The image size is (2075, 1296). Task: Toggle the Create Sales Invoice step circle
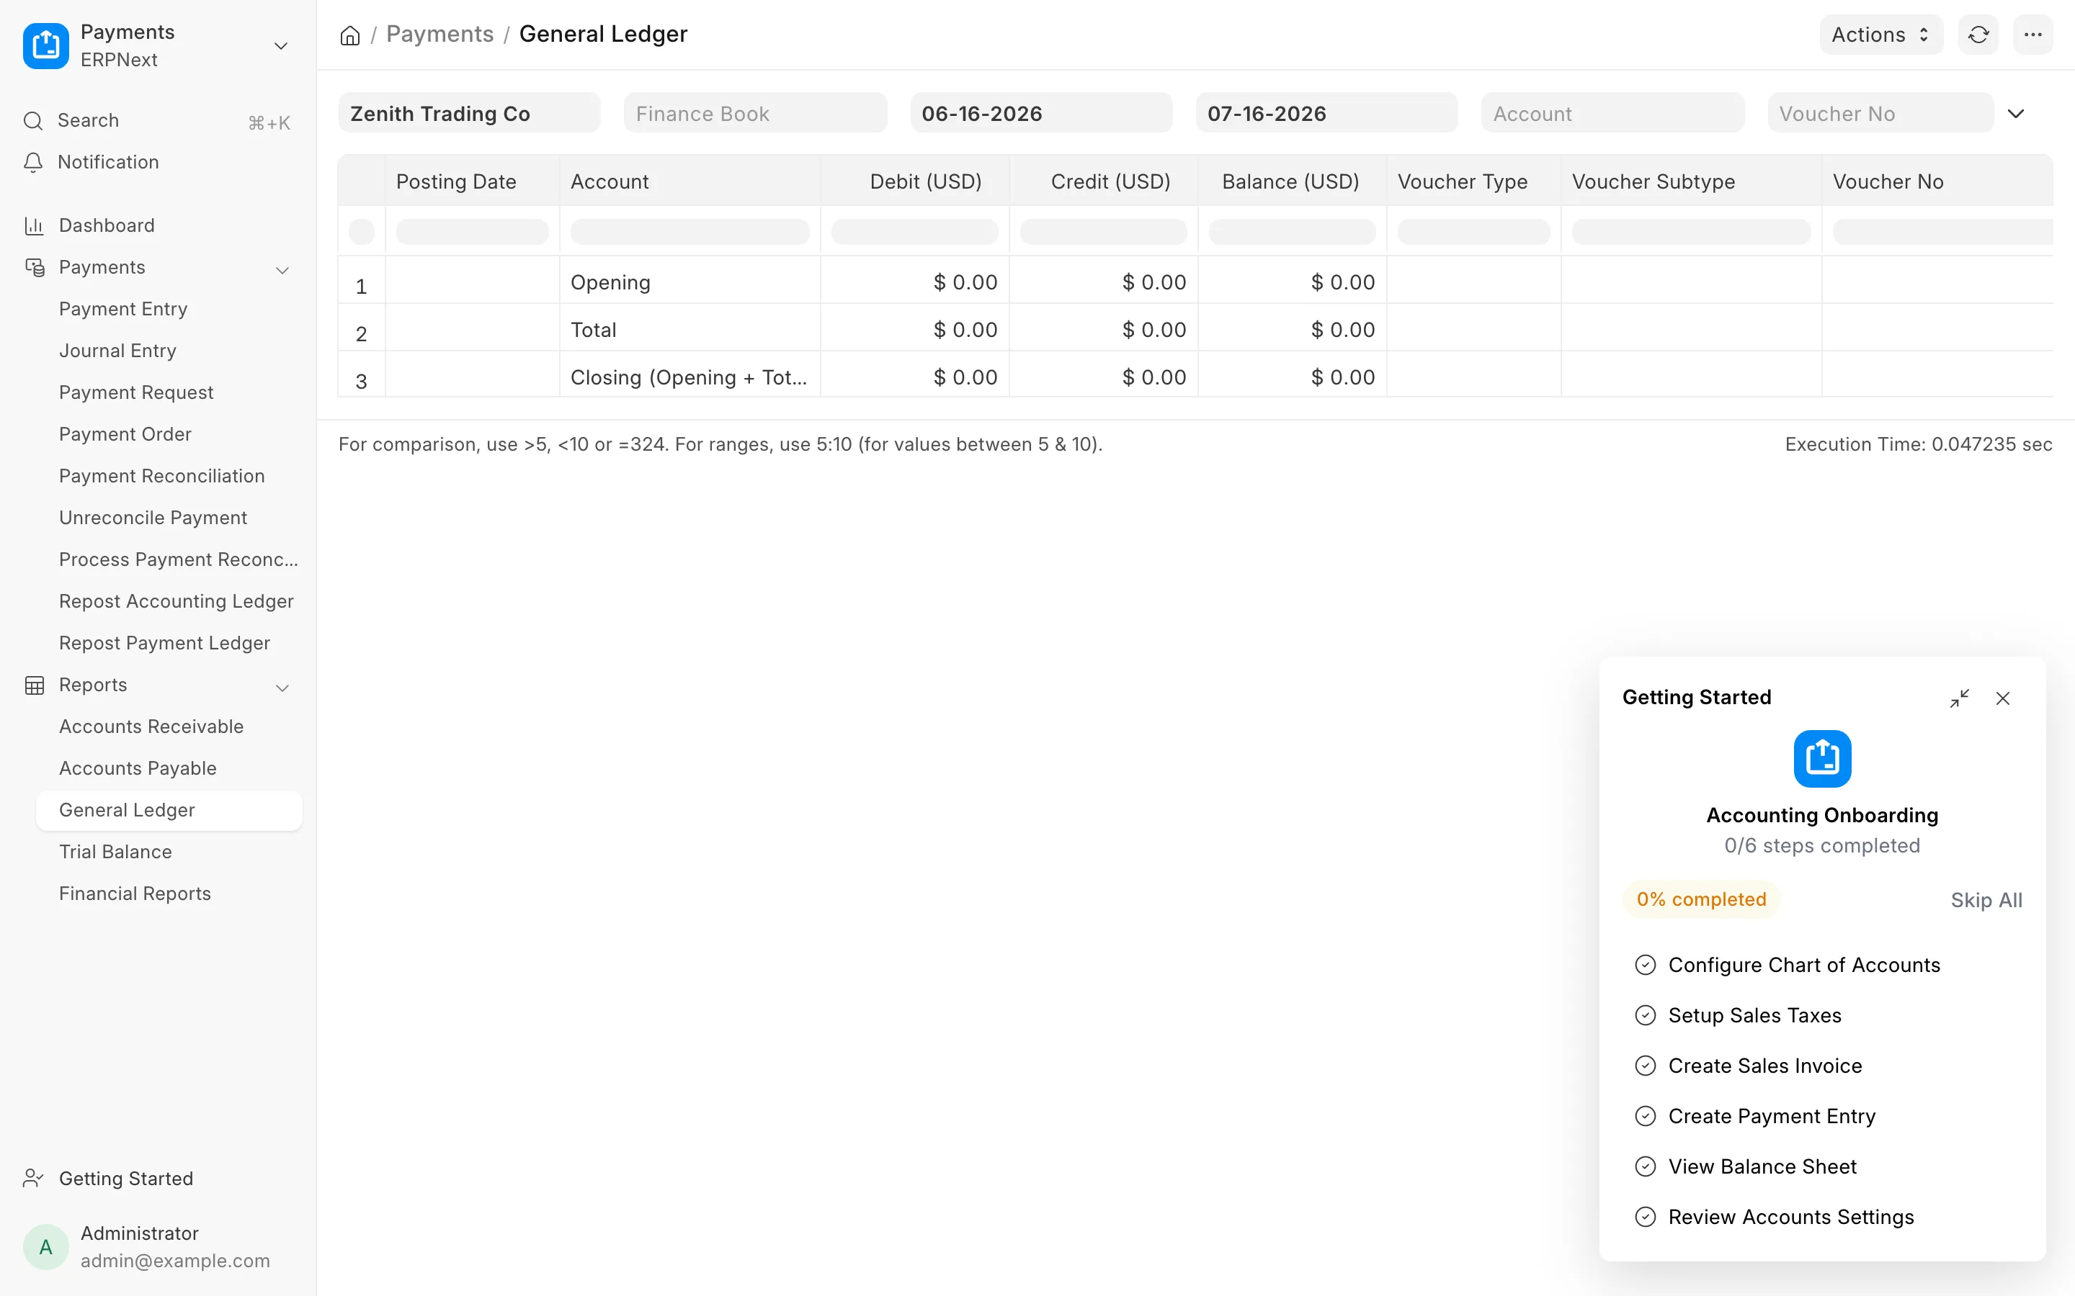[x=1646, y=1066]
